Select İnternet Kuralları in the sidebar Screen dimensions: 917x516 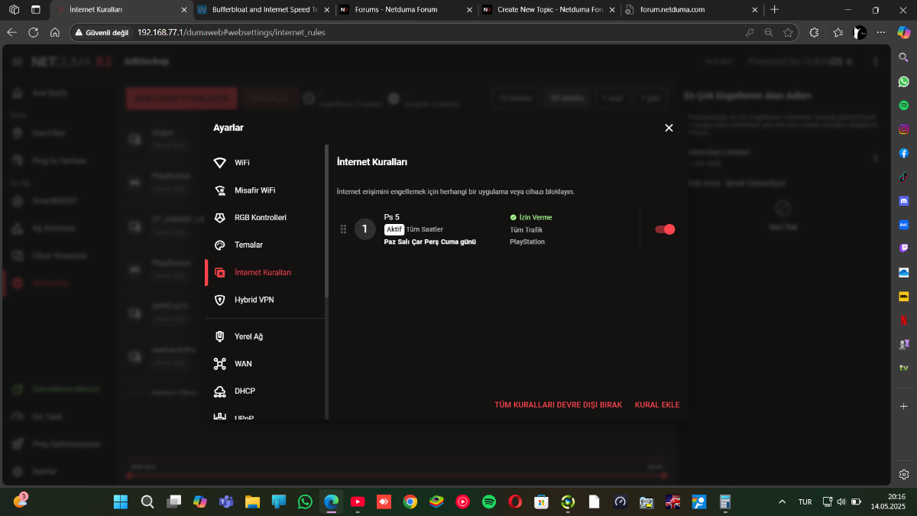(264, 272)
